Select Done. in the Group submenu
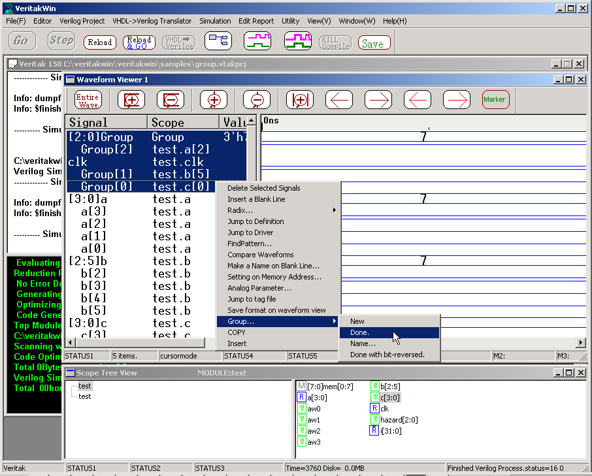Screen dimensions: 592x476 tap(389, 332)
